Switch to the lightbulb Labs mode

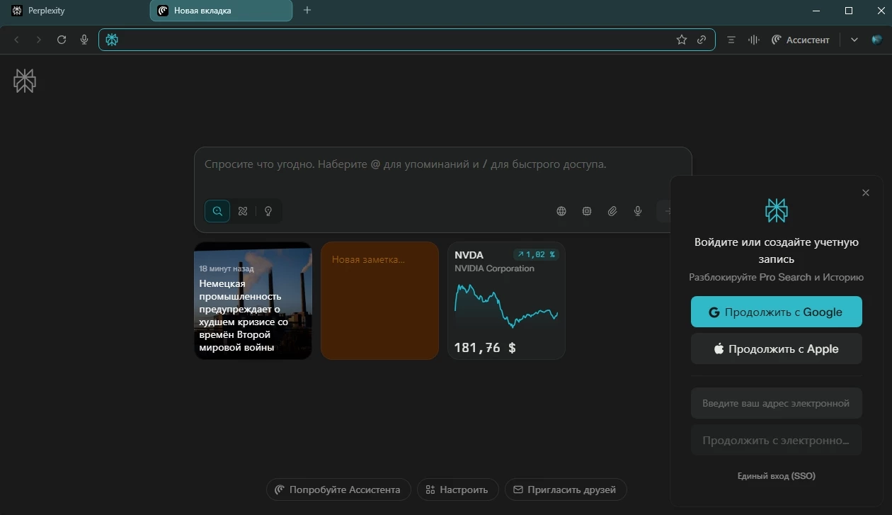(x=268, y=211)
